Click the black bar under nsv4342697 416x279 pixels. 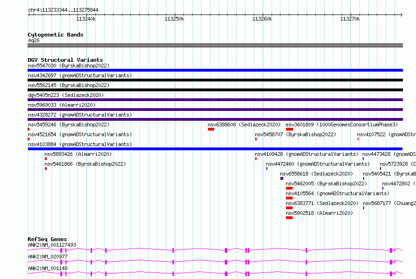click(x=215, y=80)
